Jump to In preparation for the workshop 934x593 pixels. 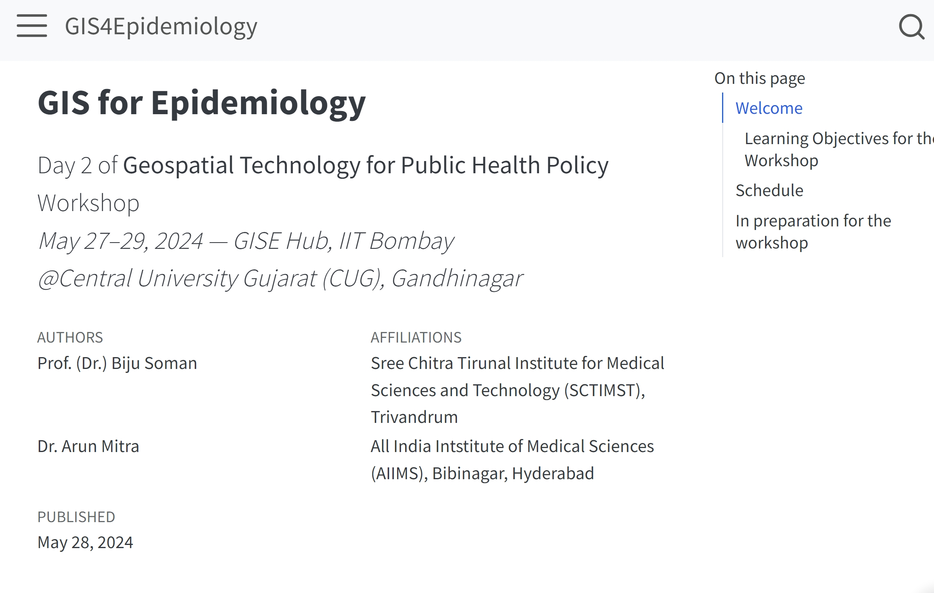point(813,232)
